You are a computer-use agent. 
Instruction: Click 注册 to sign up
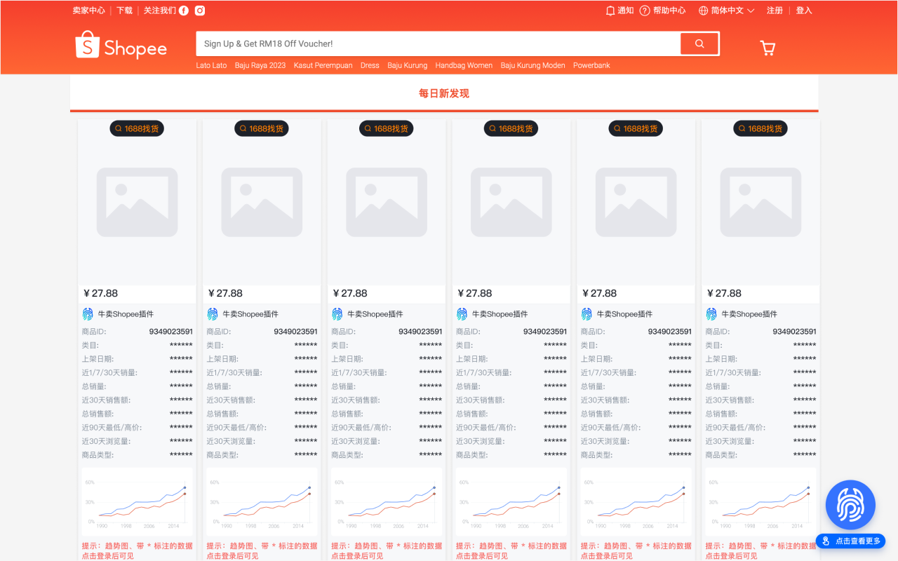(775, 11)
